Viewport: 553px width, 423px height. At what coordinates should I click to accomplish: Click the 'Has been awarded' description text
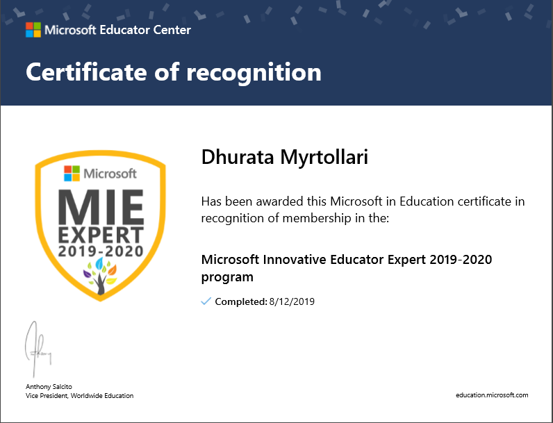tap(363, 210)
